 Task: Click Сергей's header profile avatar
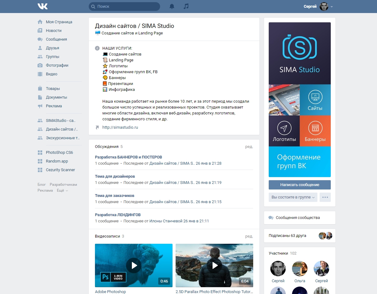324,7
